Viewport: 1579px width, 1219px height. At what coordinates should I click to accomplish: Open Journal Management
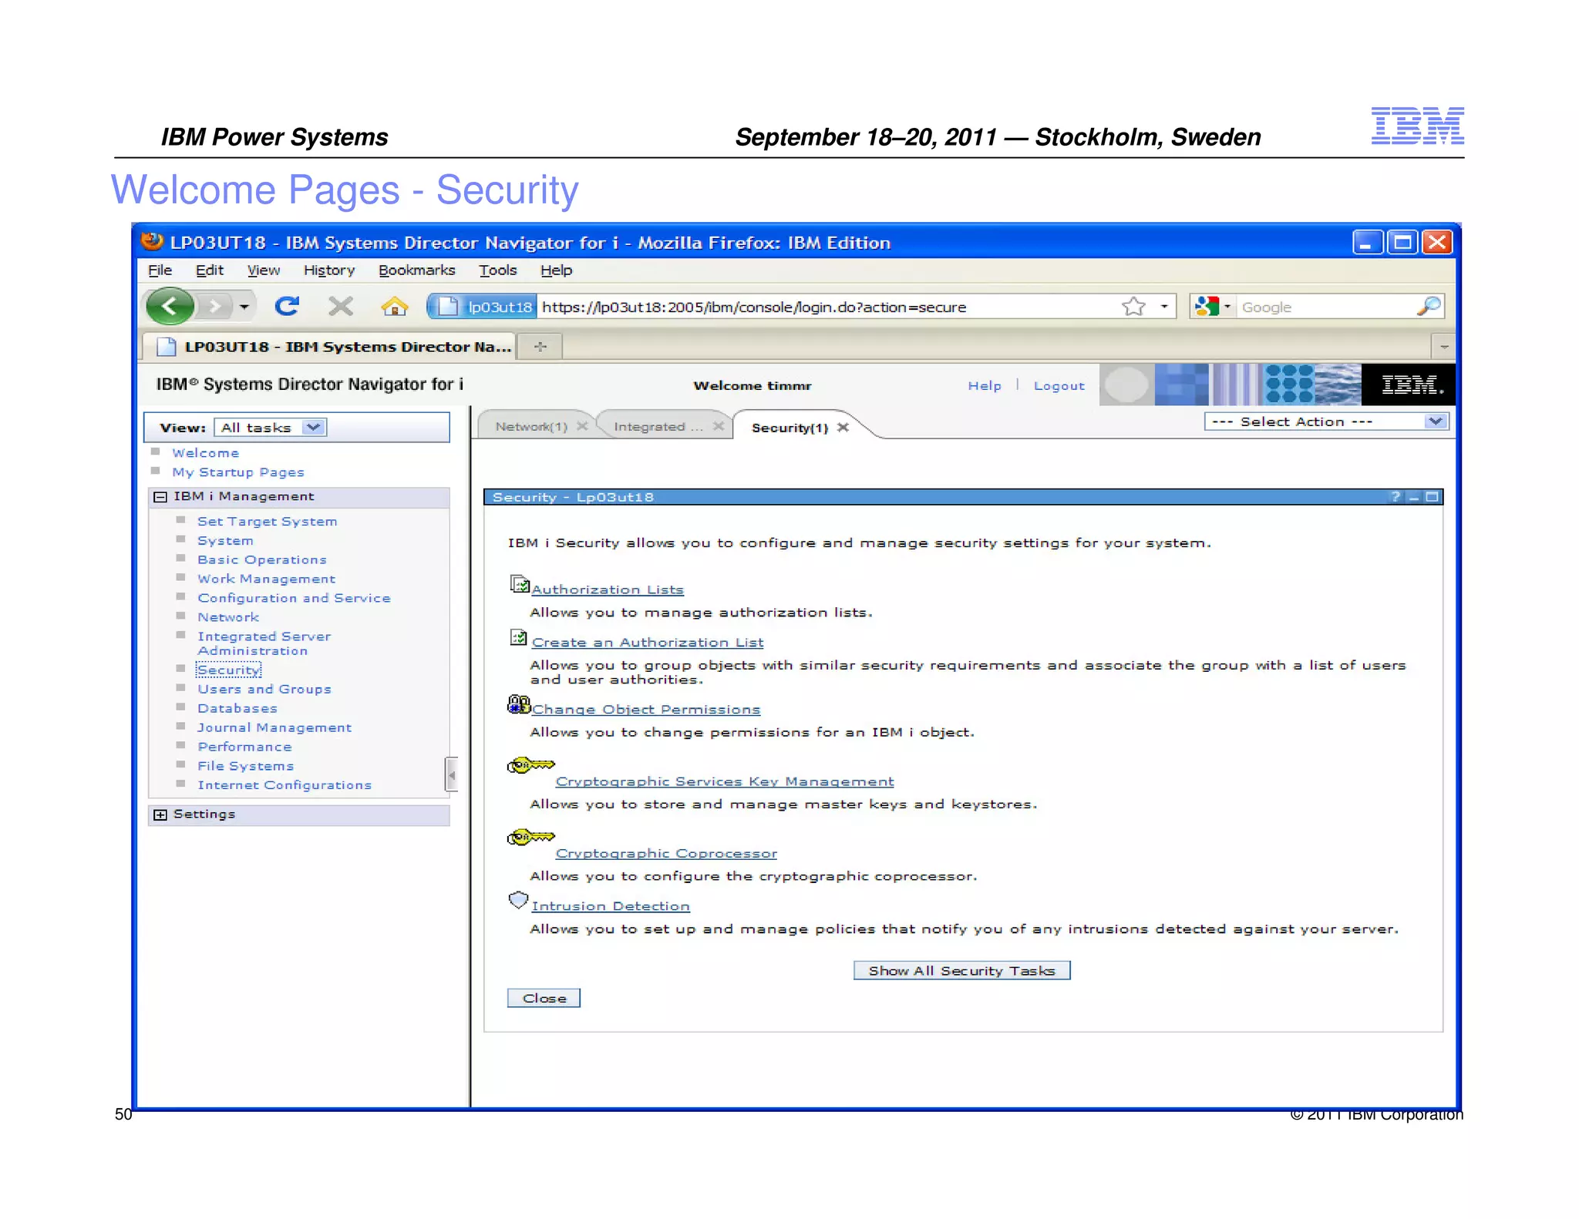[x=274, y=727]
